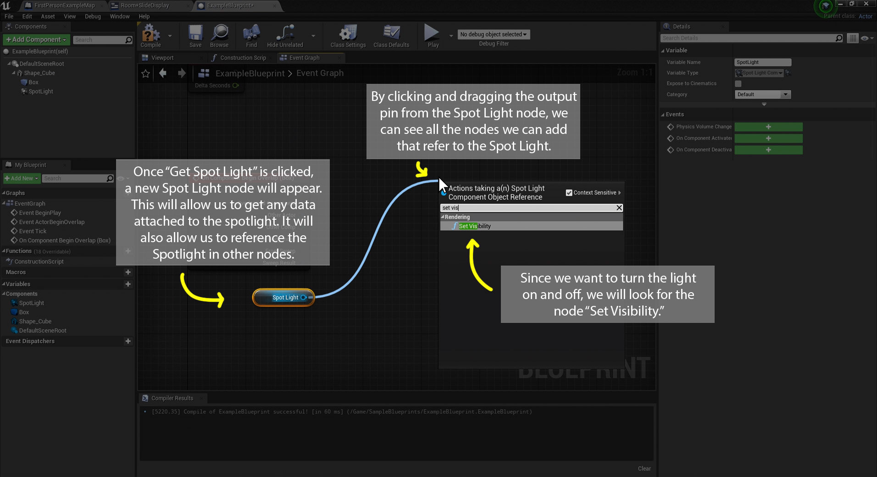Select SpotLight in the Components tree
Viewport: 877px width, 477px height.
40,91
